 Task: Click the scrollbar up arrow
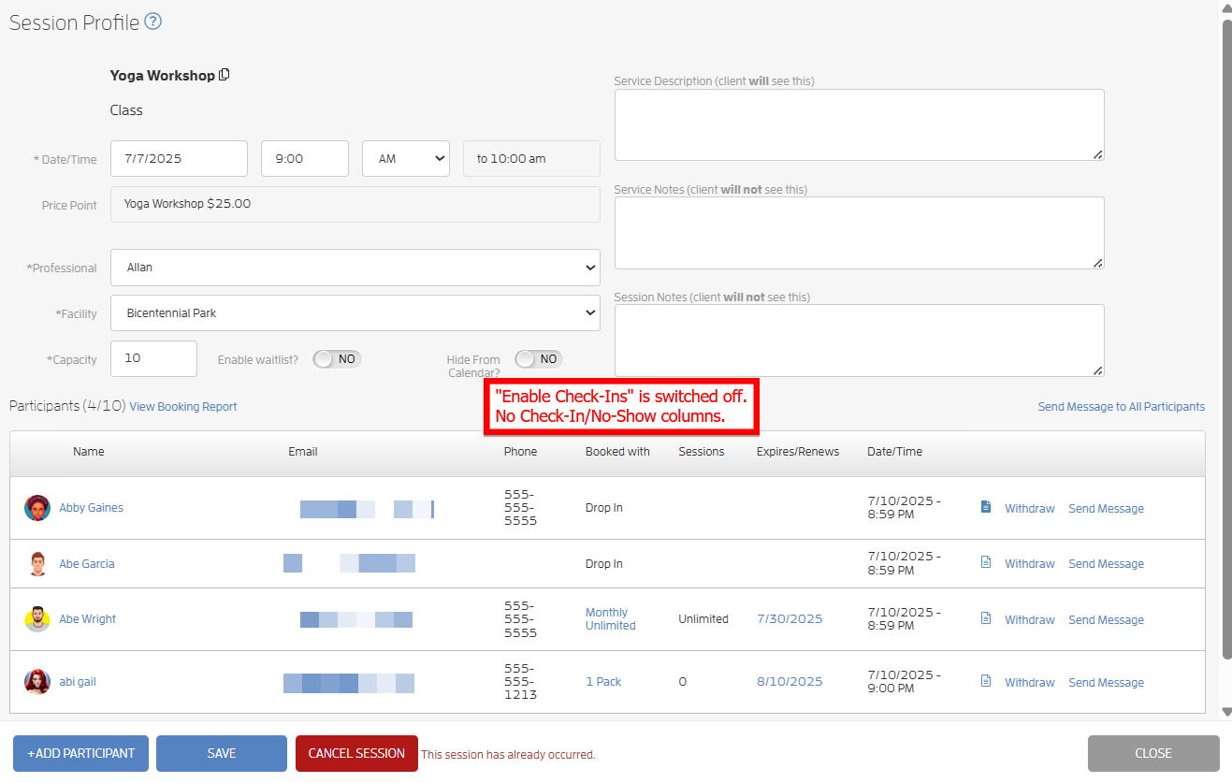click(x=1226, y=7)
